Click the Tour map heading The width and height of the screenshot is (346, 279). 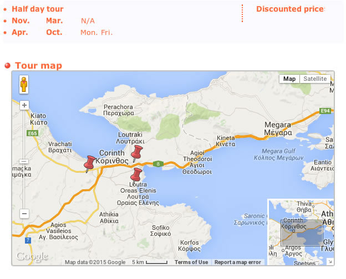(38, 65)
